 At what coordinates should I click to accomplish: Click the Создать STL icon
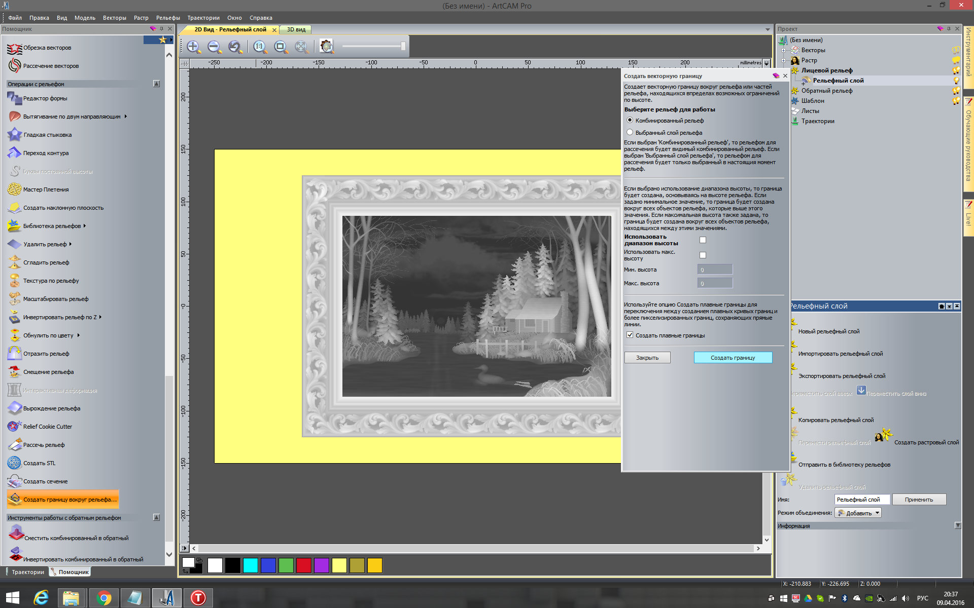point(14,463)
